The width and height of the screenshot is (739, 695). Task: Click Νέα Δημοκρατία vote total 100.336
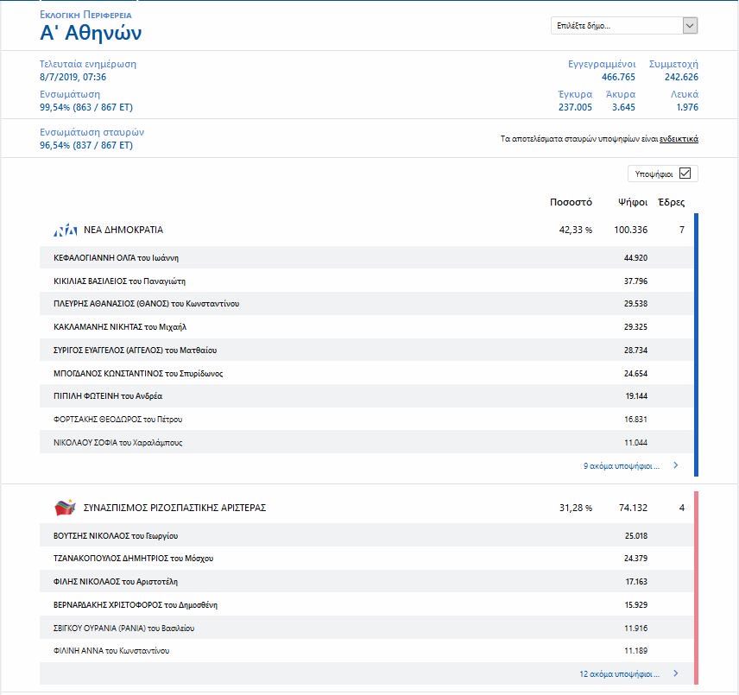[630, 230]
